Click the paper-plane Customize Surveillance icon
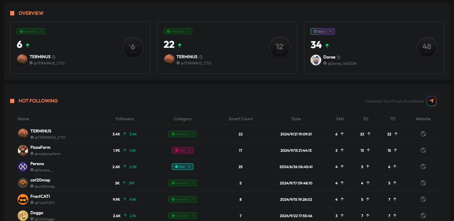This screenshot has width=454, height=221. tap(432, 101)
